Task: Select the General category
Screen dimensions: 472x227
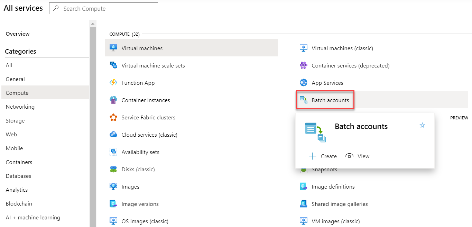Action: click(15, 79)
